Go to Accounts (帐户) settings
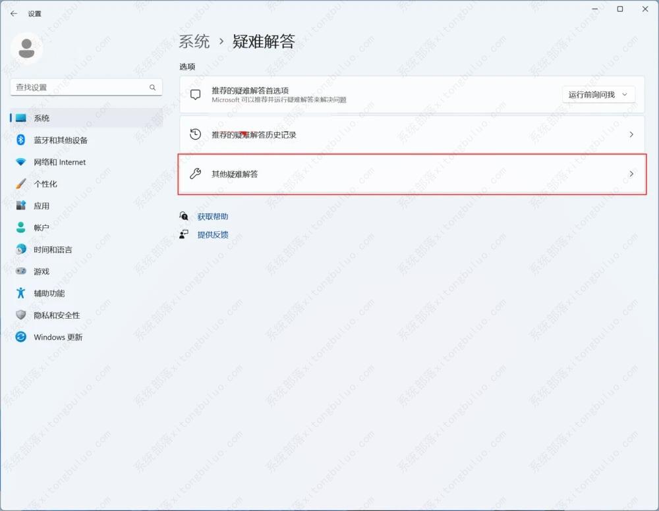The width and height of the screenshot is (659, 511). 42,228
